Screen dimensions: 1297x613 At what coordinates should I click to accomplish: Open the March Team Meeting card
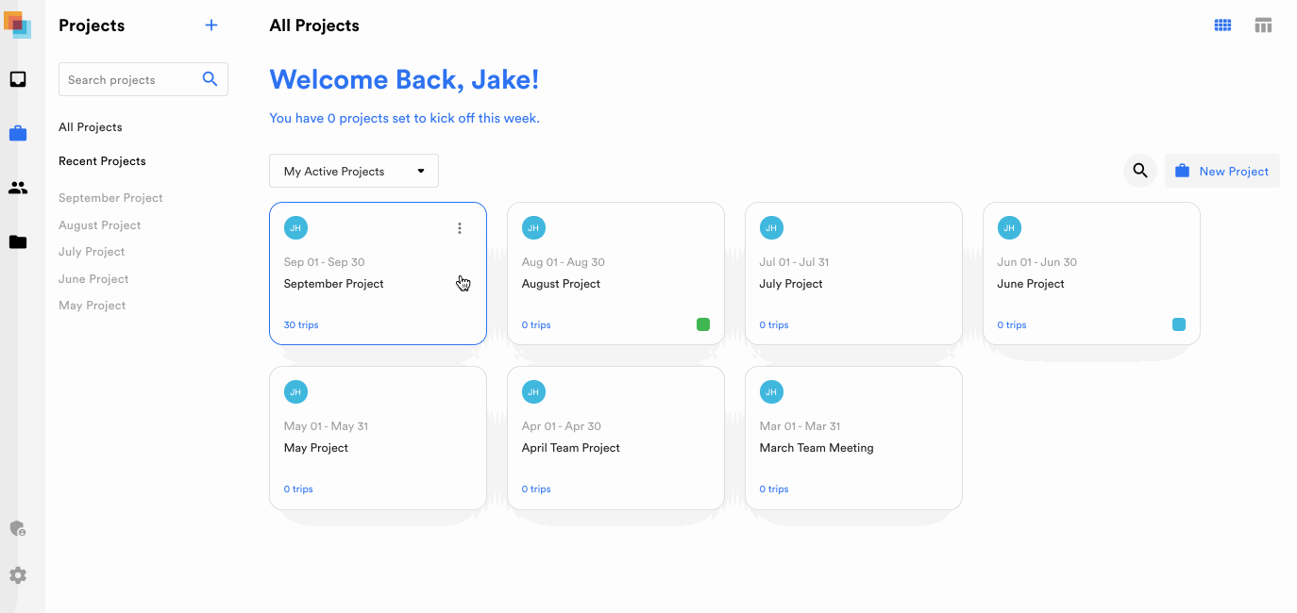(853, 439)
